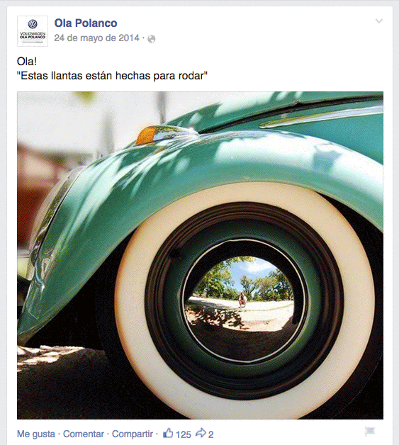Click the thumbs-up likes icon
The height and width of the screenshot is (445, 399).
tap(168, 433)
